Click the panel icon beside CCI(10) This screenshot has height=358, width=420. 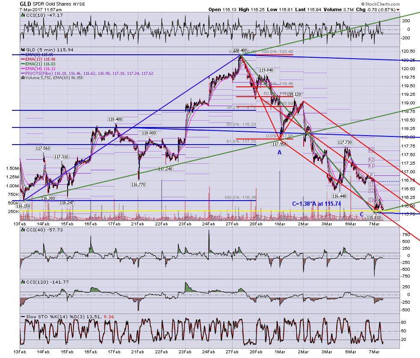[x=23, y=15]
